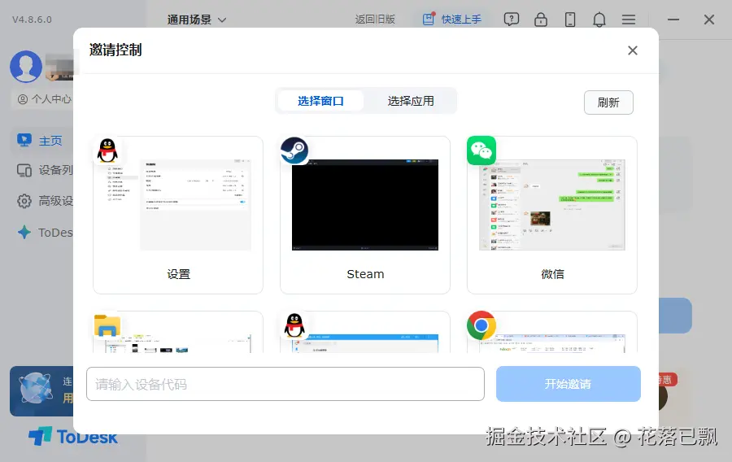
Task: Click the help question mark icon
Action: [512, 20]
